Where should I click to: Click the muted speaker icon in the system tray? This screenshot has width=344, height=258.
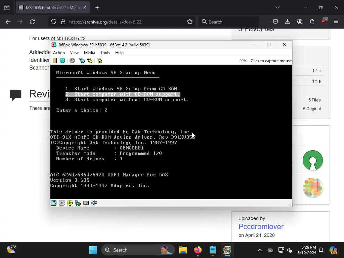pos(290,250)
